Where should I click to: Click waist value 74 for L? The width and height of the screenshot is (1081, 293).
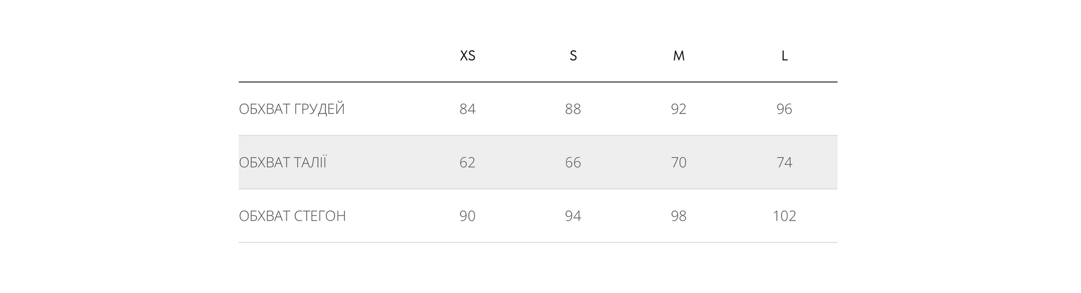click(x=784, y=162)
